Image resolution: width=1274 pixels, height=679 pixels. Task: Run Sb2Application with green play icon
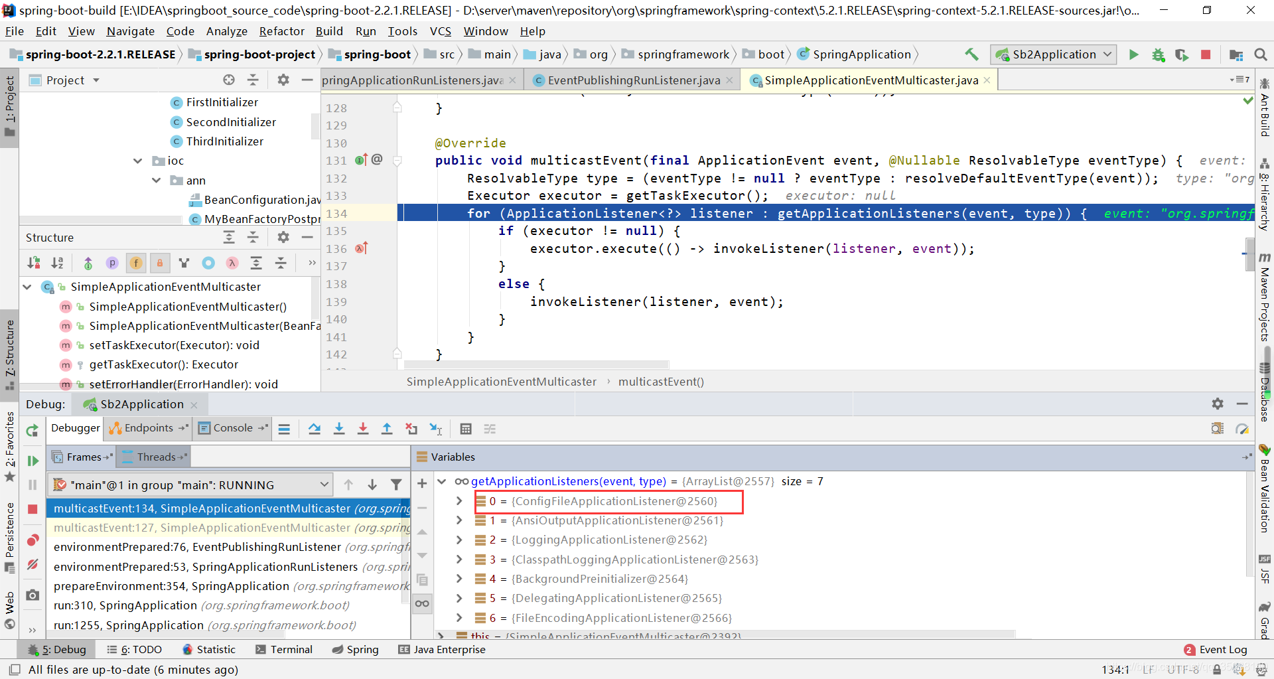tap(1134, 54)
